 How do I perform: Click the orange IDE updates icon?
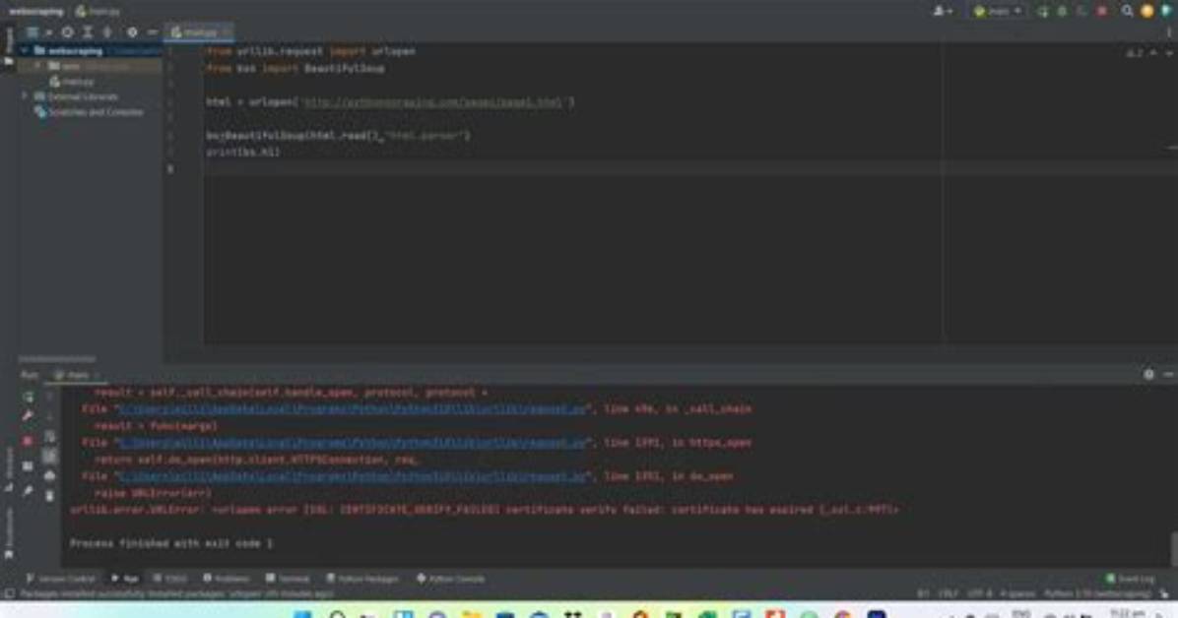(x=1146, y=11)
